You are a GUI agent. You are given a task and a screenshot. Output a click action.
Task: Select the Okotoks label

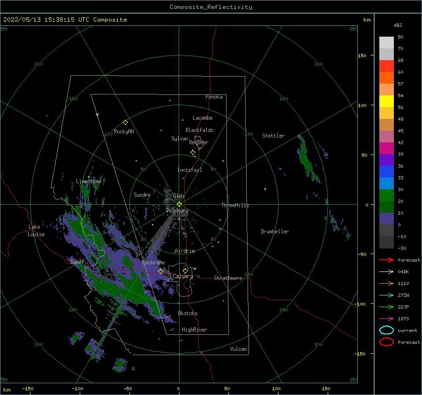click(x=188, y=313)
